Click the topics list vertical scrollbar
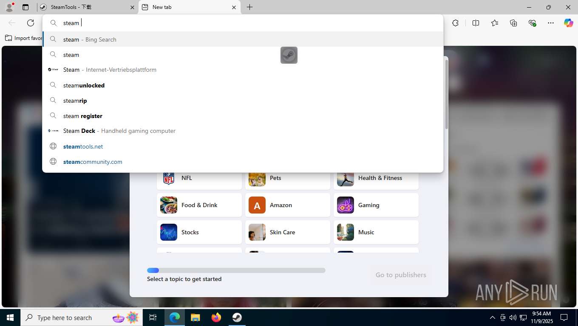The height and width of the screenshot is (326, 578). [446, 94]
